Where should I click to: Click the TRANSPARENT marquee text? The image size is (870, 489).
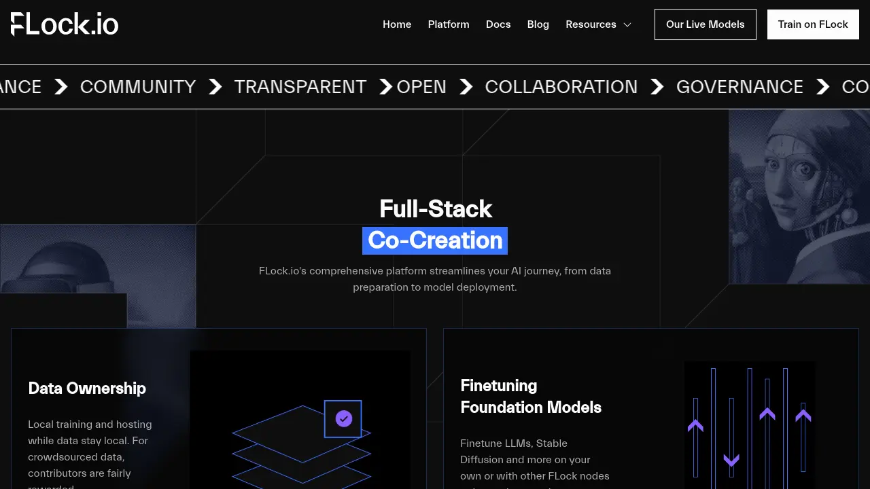click(x=300, y=87)
